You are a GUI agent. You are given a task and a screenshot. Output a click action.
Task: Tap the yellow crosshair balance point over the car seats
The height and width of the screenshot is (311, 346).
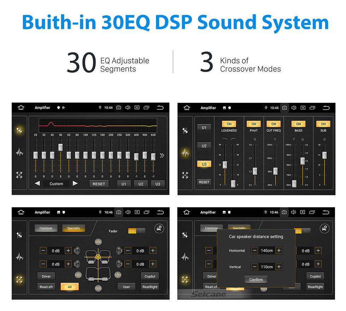pos(98,257)
